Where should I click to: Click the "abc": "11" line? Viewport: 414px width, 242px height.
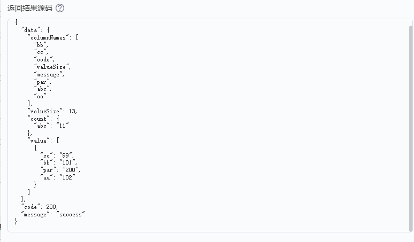coord(51,126)
